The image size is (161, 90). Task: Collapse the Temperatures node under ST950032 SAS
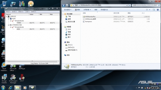click(11, 27)
